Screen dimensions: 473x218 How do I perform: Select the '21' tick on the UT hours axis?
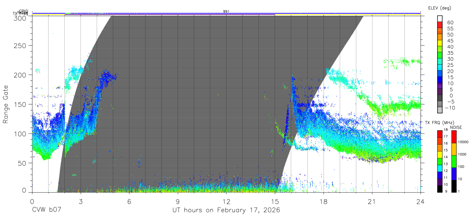(372, 201)
